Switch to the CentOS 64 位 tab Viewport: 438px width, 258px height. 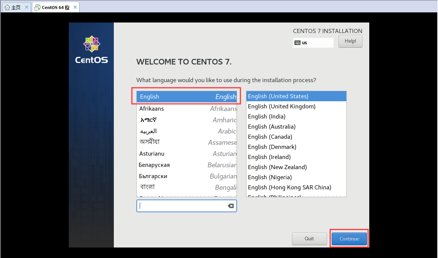[x=56, y=7]
